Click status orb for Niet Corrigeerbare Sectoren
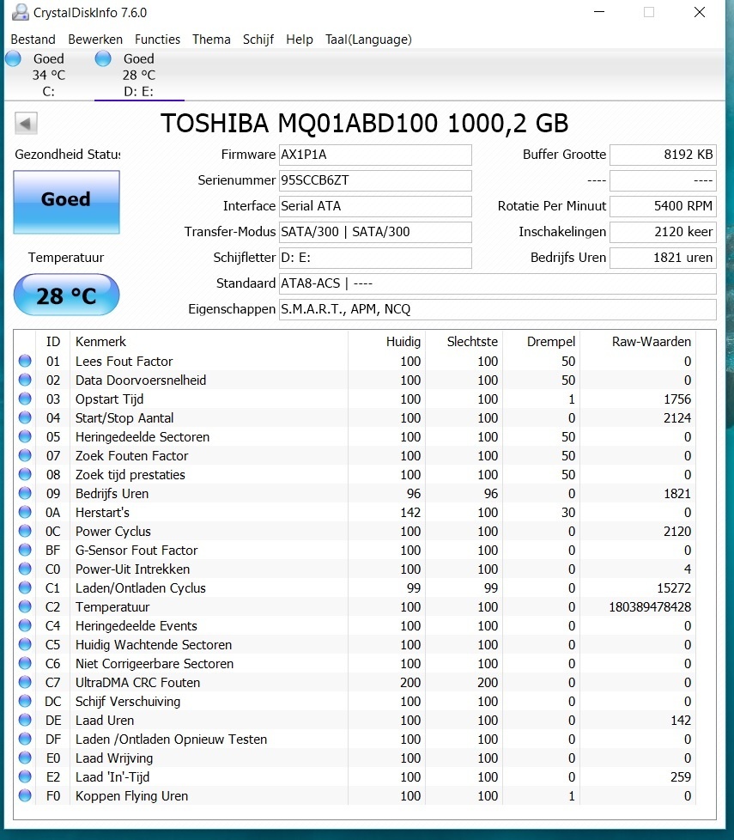This screenshot has width=734, height=840. 25,663
